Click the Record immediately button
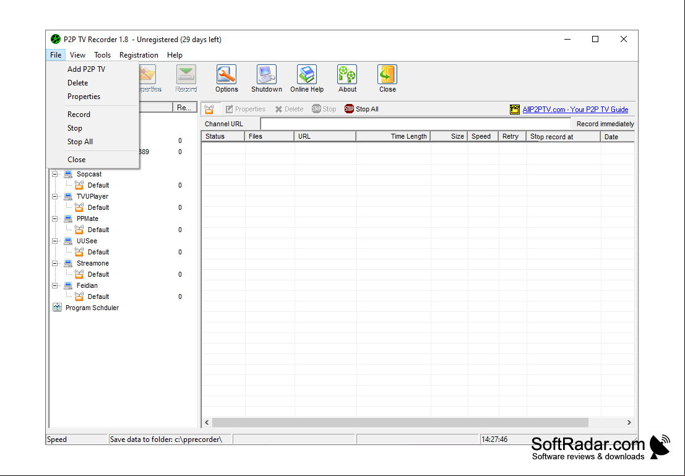 (605, 124)
